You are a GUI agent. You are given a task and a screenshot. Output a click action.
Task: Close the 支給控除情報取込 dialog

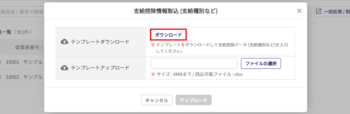click(x=299, y=11)
